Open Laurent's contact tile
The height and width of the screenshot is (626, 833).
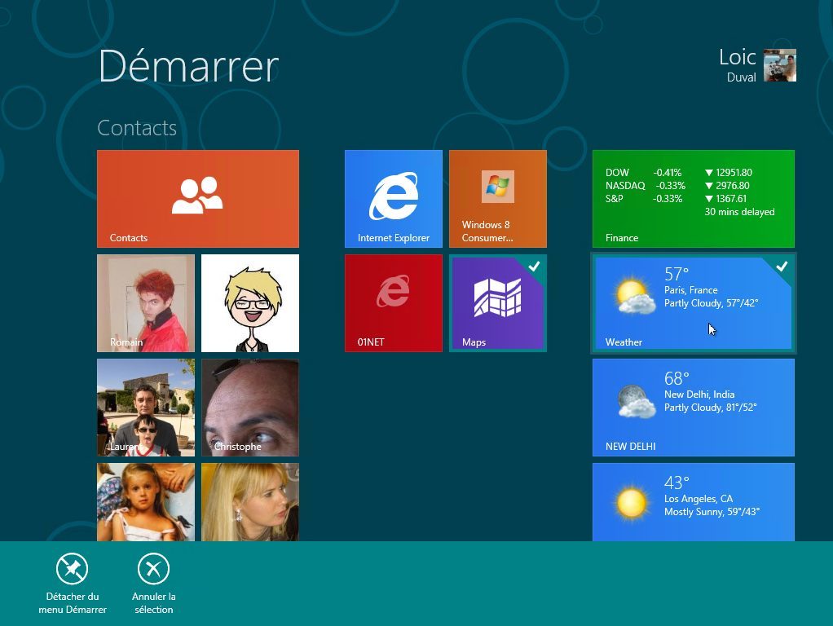point(146,407)
